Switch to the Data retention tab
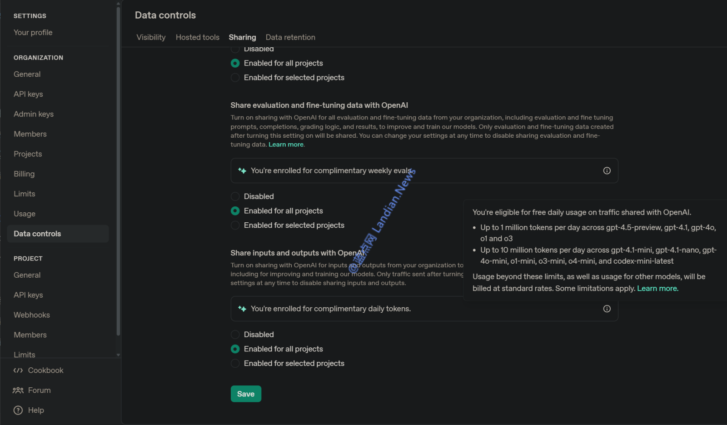This screenshot has height=425, width=727. pyautogui.click(x=290, y=37)
